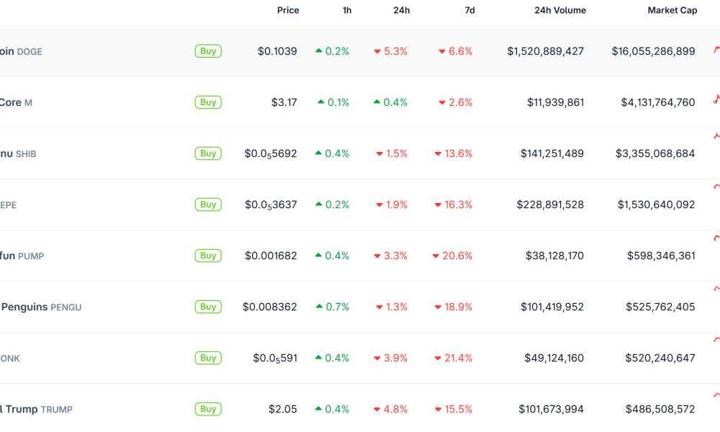Click PENGU market cap $525,762,405
Screen dimensions: 720x432
pos(660,307)
